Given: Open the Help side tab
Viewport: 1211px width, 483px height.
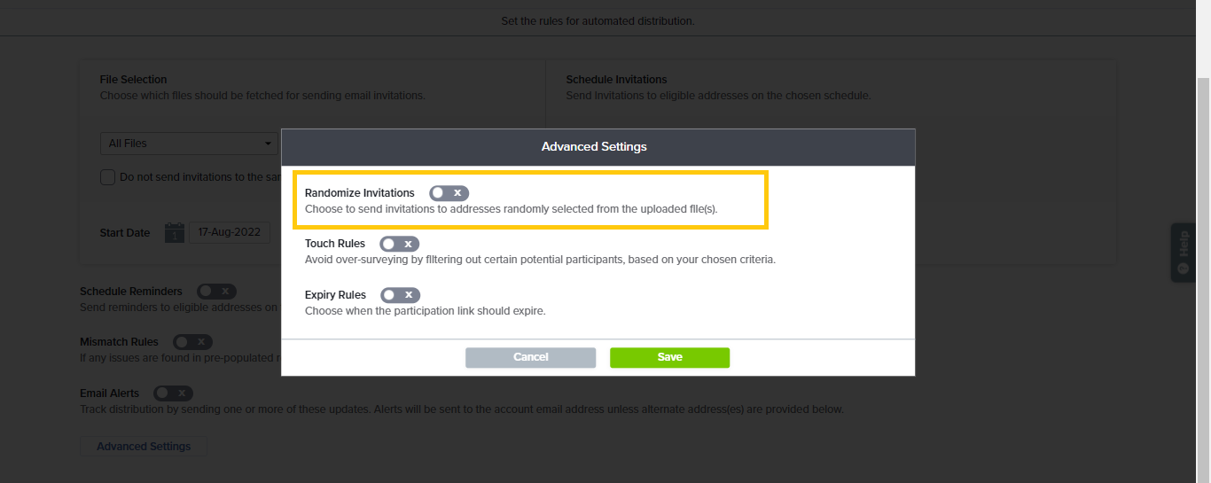Looking at the screenshot, I should coord(1183,253).
